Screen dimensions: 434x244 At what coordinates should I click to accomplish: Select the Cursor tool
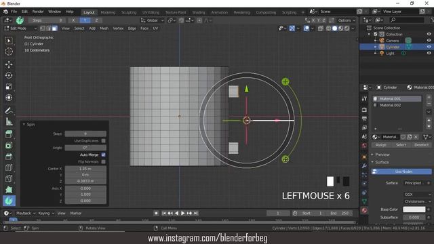point(9,52)
